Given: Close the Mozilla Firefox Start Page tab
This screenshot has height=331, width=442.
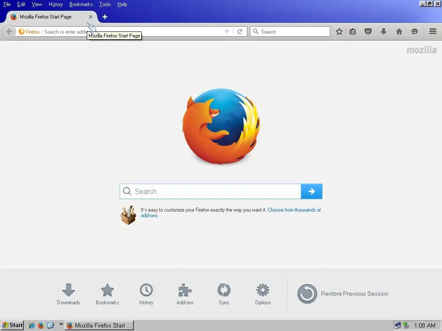Looking at the screenshot, I should coord(91,17).
